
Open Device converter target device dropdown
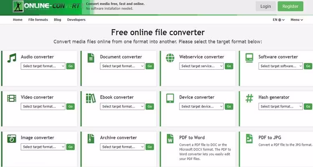click(201, 106)
